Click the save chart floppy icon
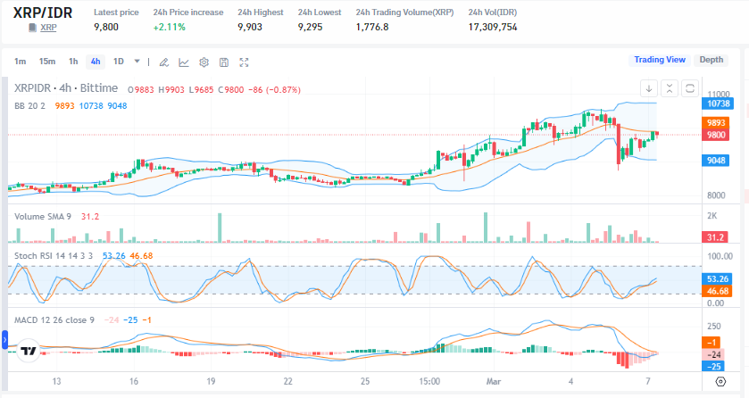This screenshot has height=398, width=749. (223, 62)
